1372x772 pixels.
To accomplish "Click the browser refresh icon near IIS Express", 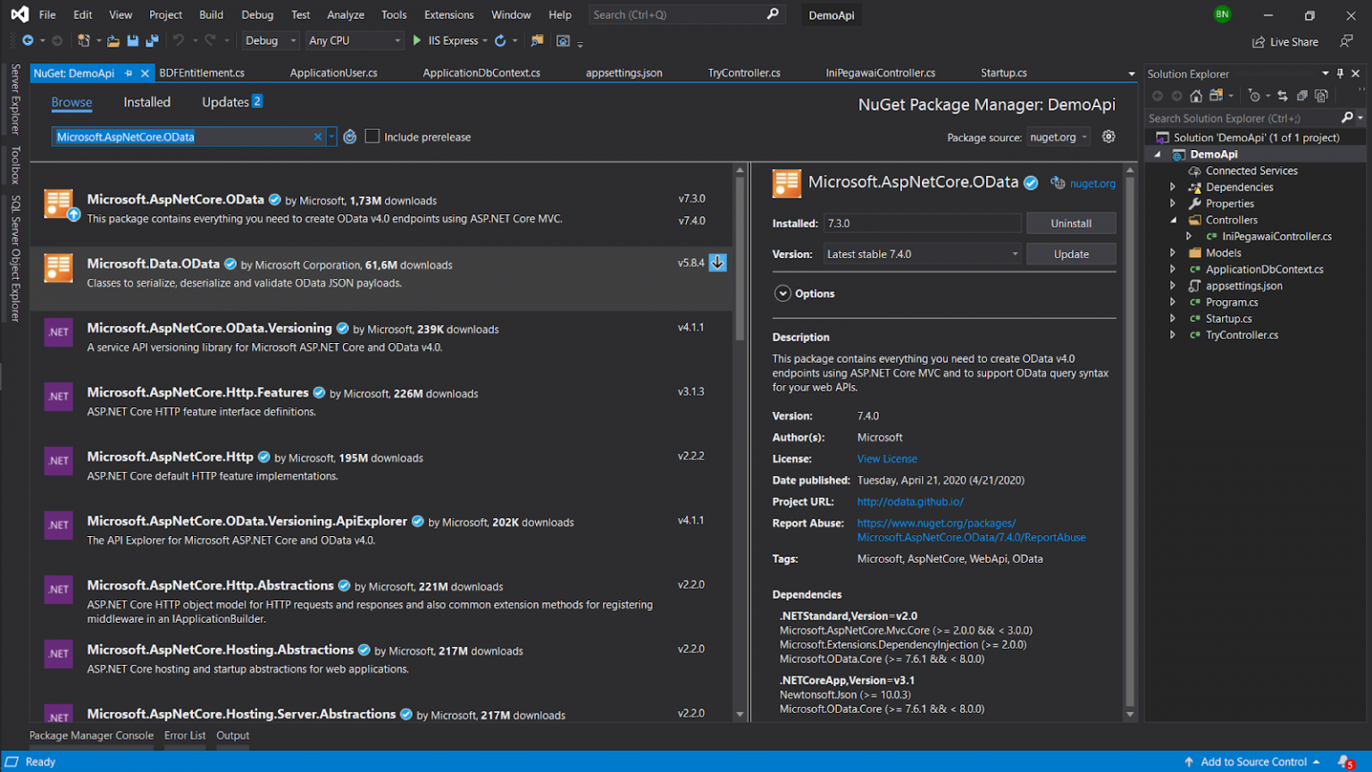I will click(500, 40).
